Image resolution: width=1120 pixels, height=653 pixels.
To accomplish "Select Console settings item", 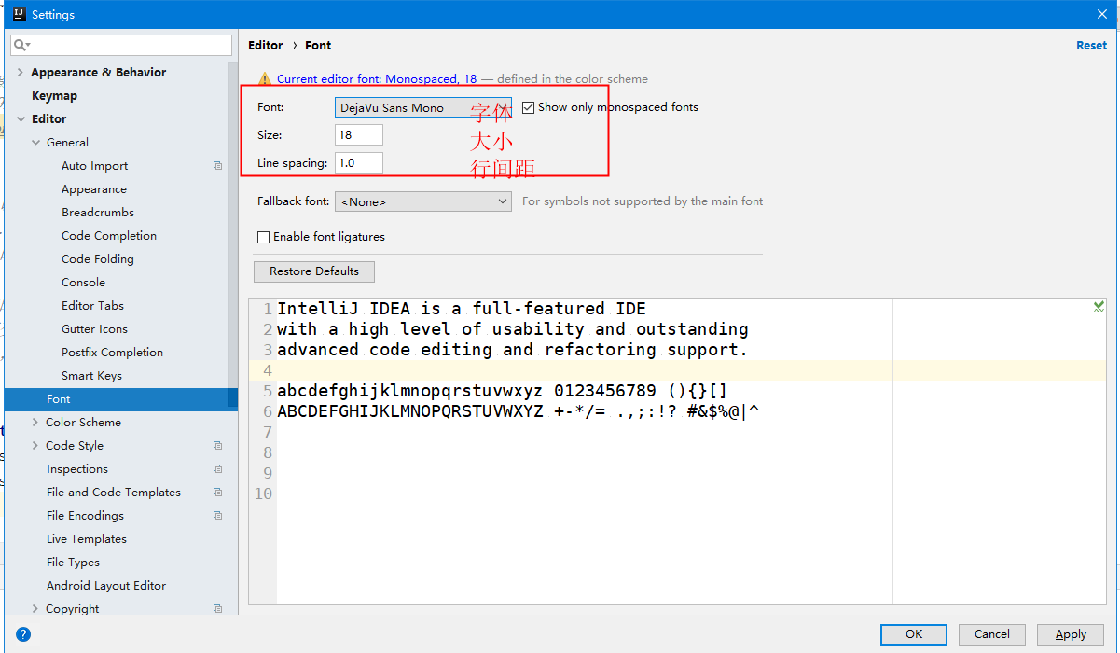I will pyautogui.click(x=84, y=283).
